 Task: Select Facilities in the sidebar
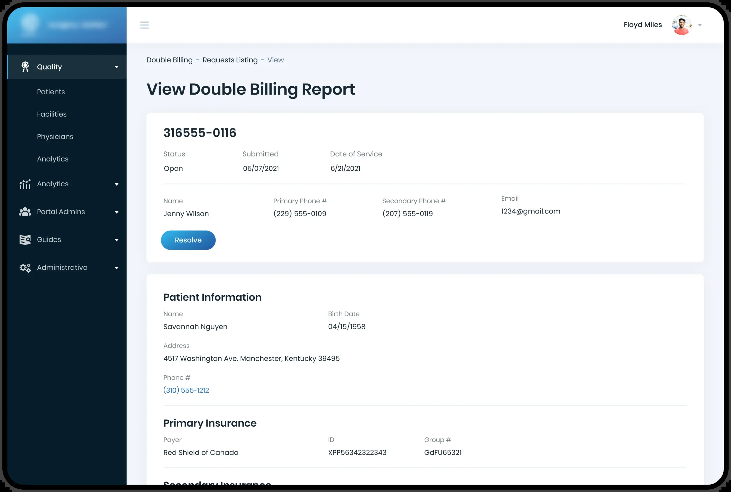click(x=52, y=114)
